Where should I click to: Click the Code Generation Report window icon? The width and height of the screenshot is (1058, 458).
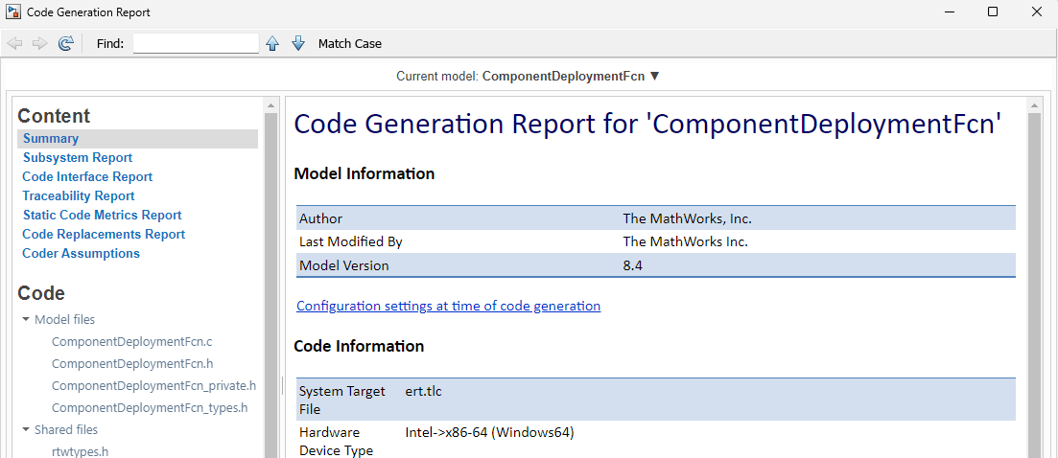[x=12, y=12]
